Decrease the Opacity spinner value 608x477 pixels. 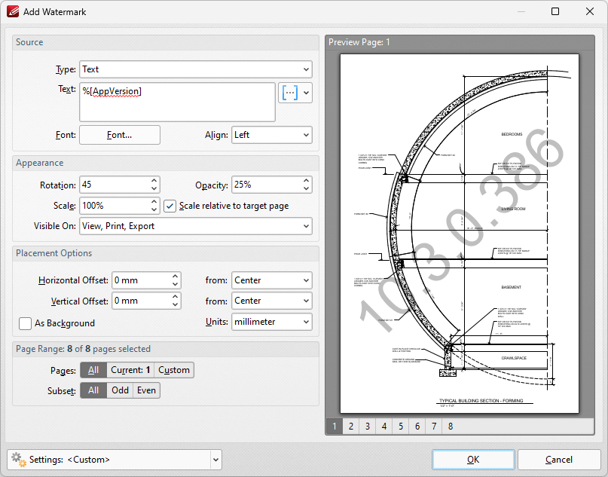click(306, 188)
